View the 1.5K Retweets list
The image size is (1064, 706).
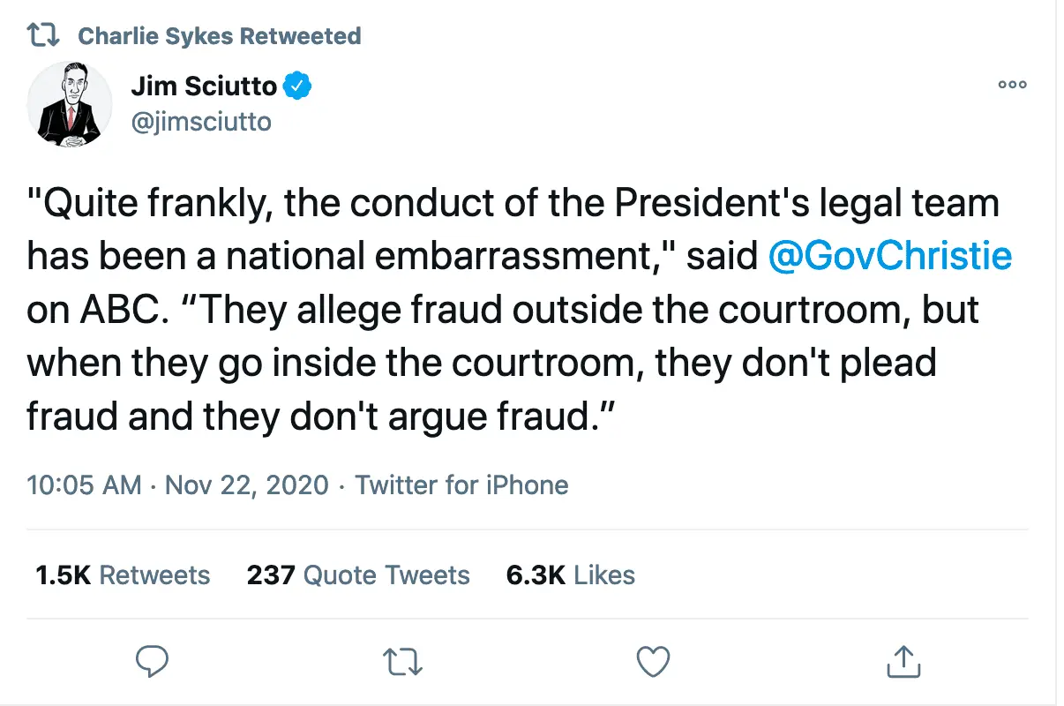pos(123,575)
